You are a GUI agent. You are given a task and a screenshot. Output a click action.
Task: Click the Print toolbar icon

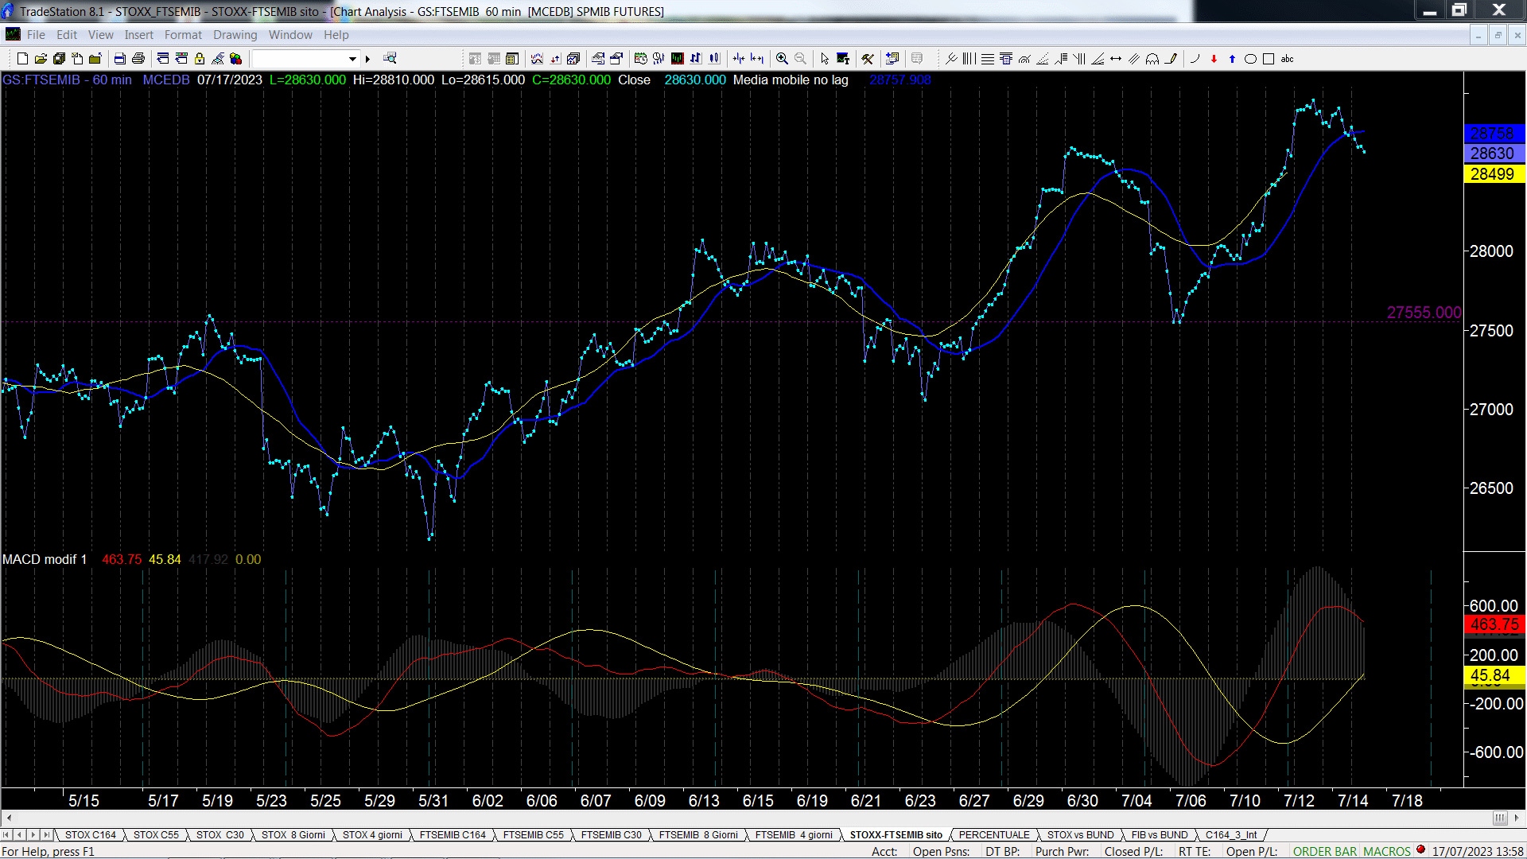tap(138, 59)
